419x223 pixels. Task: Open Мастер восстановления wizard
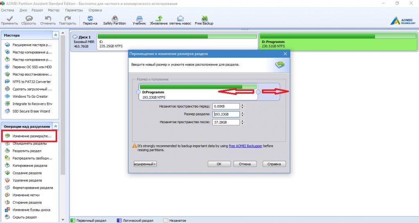[28, 74]
